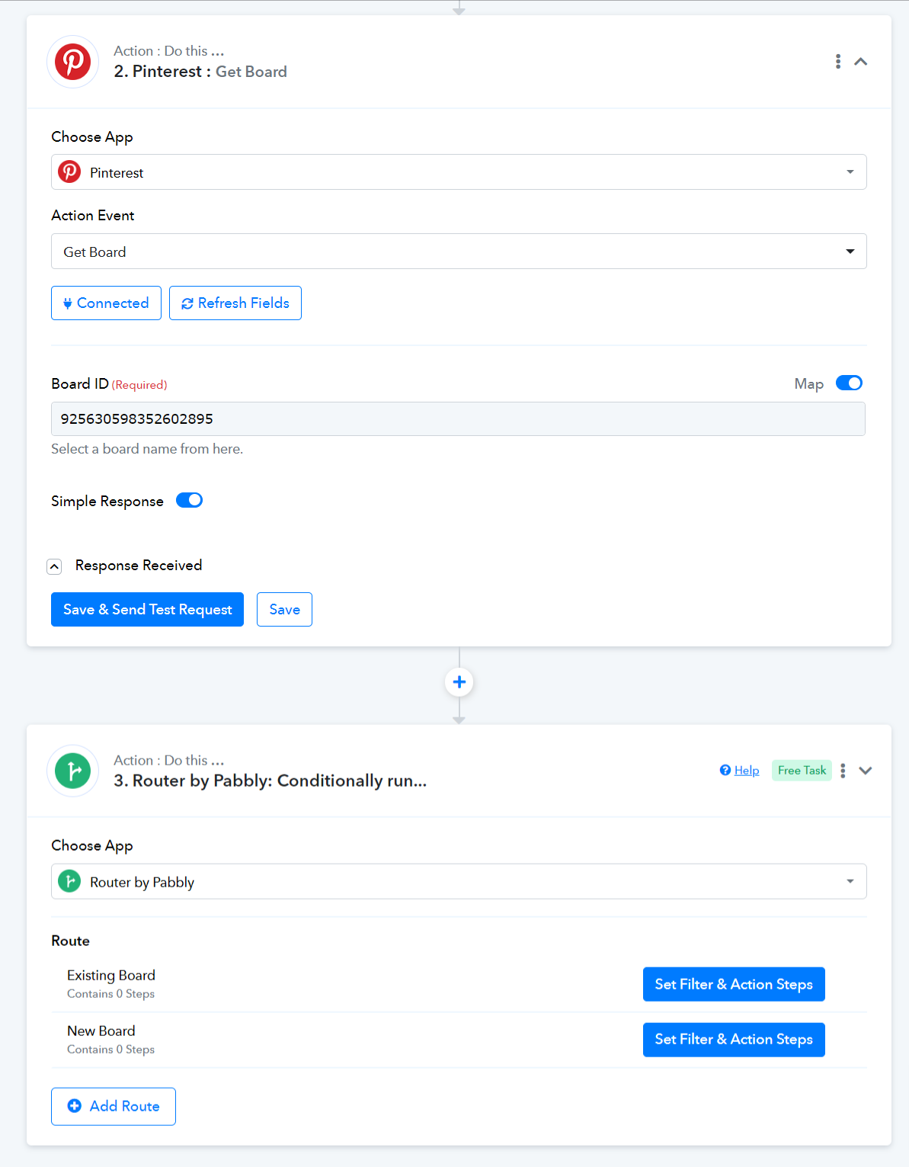This screenshot has width=909, height=1167.
Task: Expand or collapse the Router step chevron
Action: [866, 771]
